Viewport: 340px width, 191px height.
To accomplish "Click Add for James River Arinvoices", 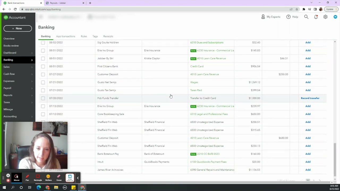I will pos(308,170).
